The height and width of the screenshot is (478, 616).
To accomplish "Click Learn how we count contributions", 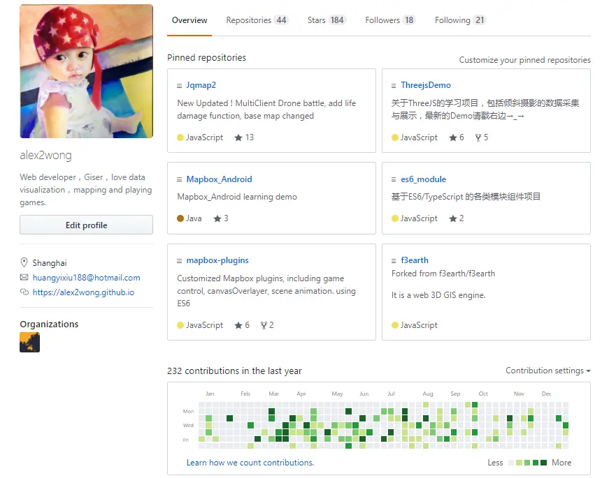I will point(250,463).
